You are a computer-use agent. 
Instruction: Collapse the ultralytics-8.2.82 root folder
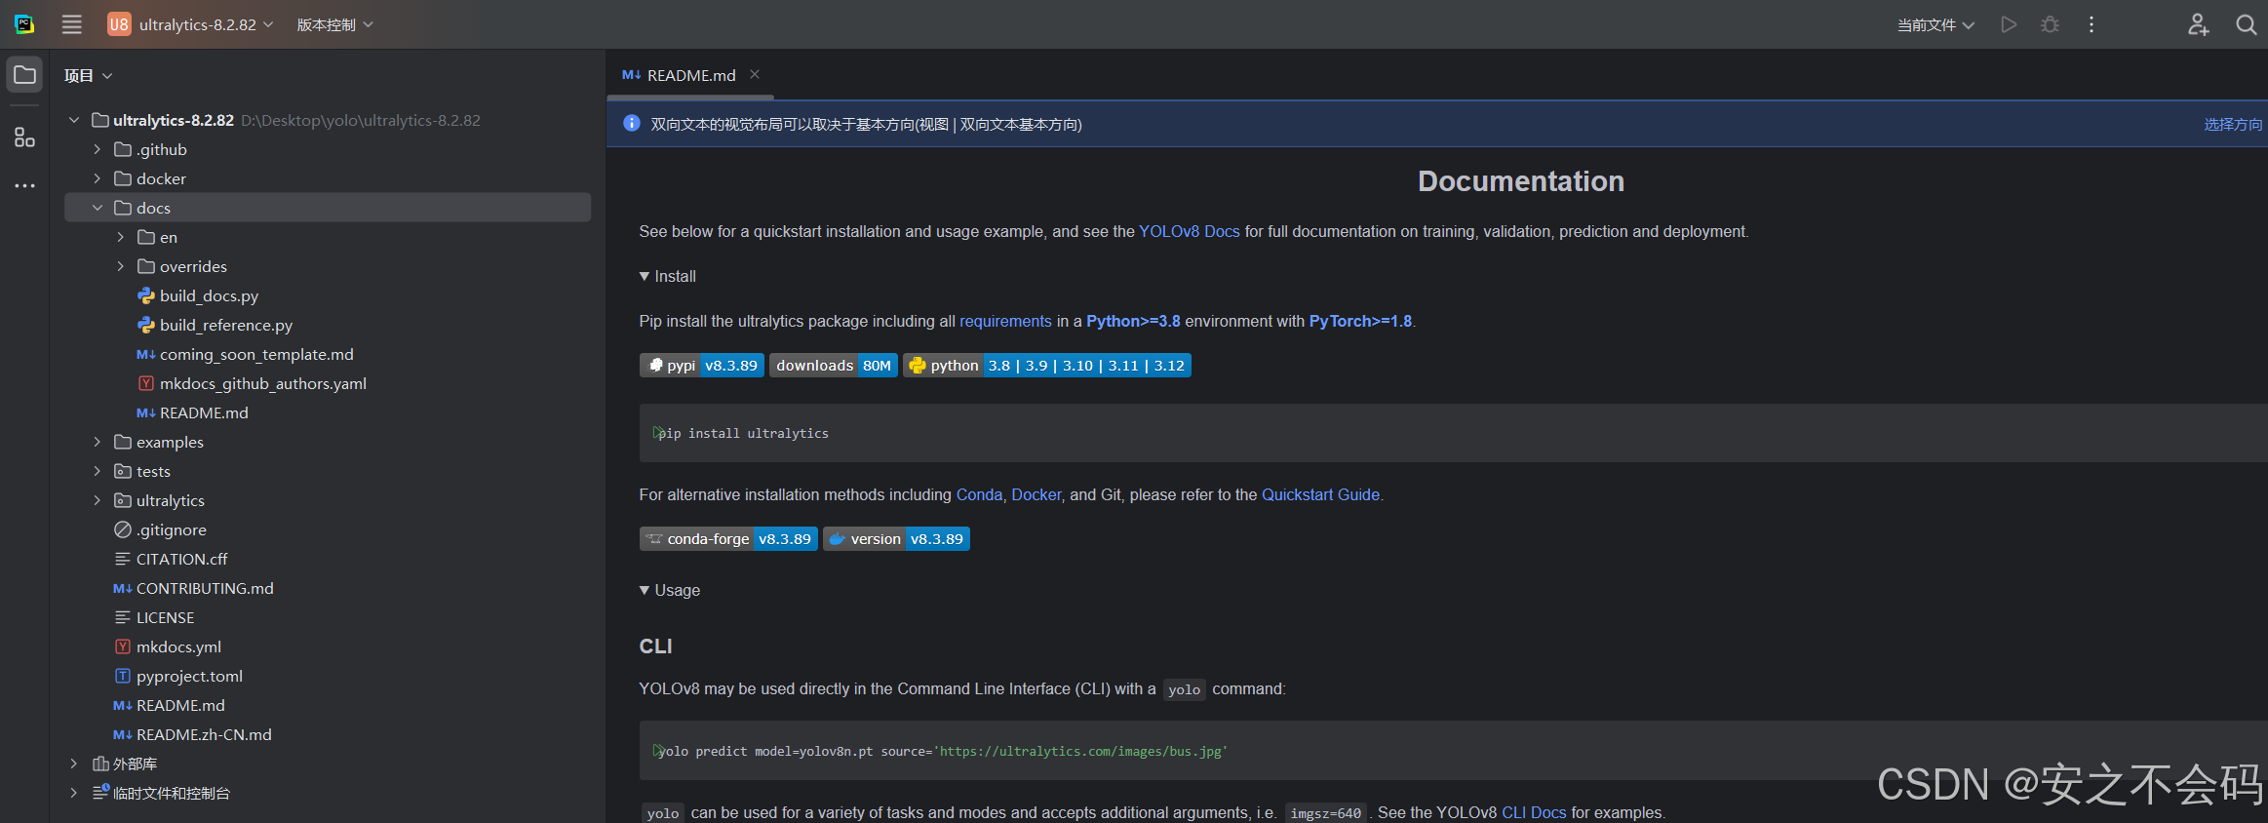click(x=74, y=120)
